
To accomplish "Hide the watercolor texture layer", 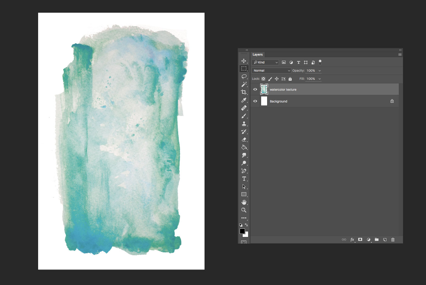I will pyautogui.click(x=255, y=89).
